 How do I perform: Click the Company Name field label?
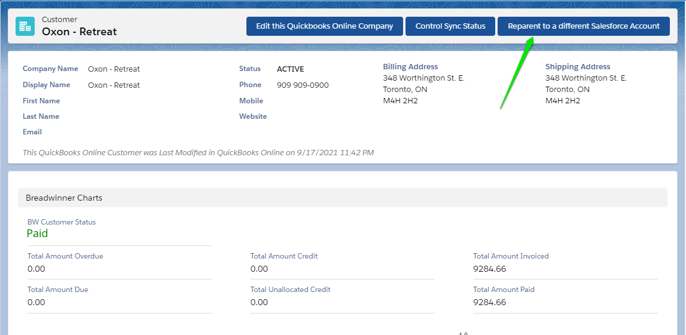(x=50, y=69)
